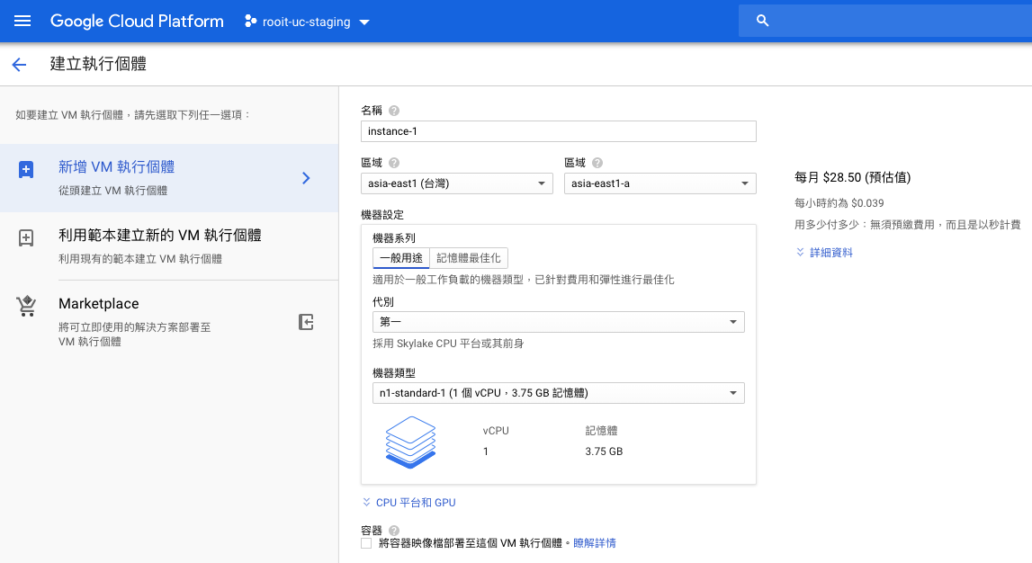Screen dimensions: 1032x563
Task: Focus the top search bar field
Action: click(x=885, y=21)
